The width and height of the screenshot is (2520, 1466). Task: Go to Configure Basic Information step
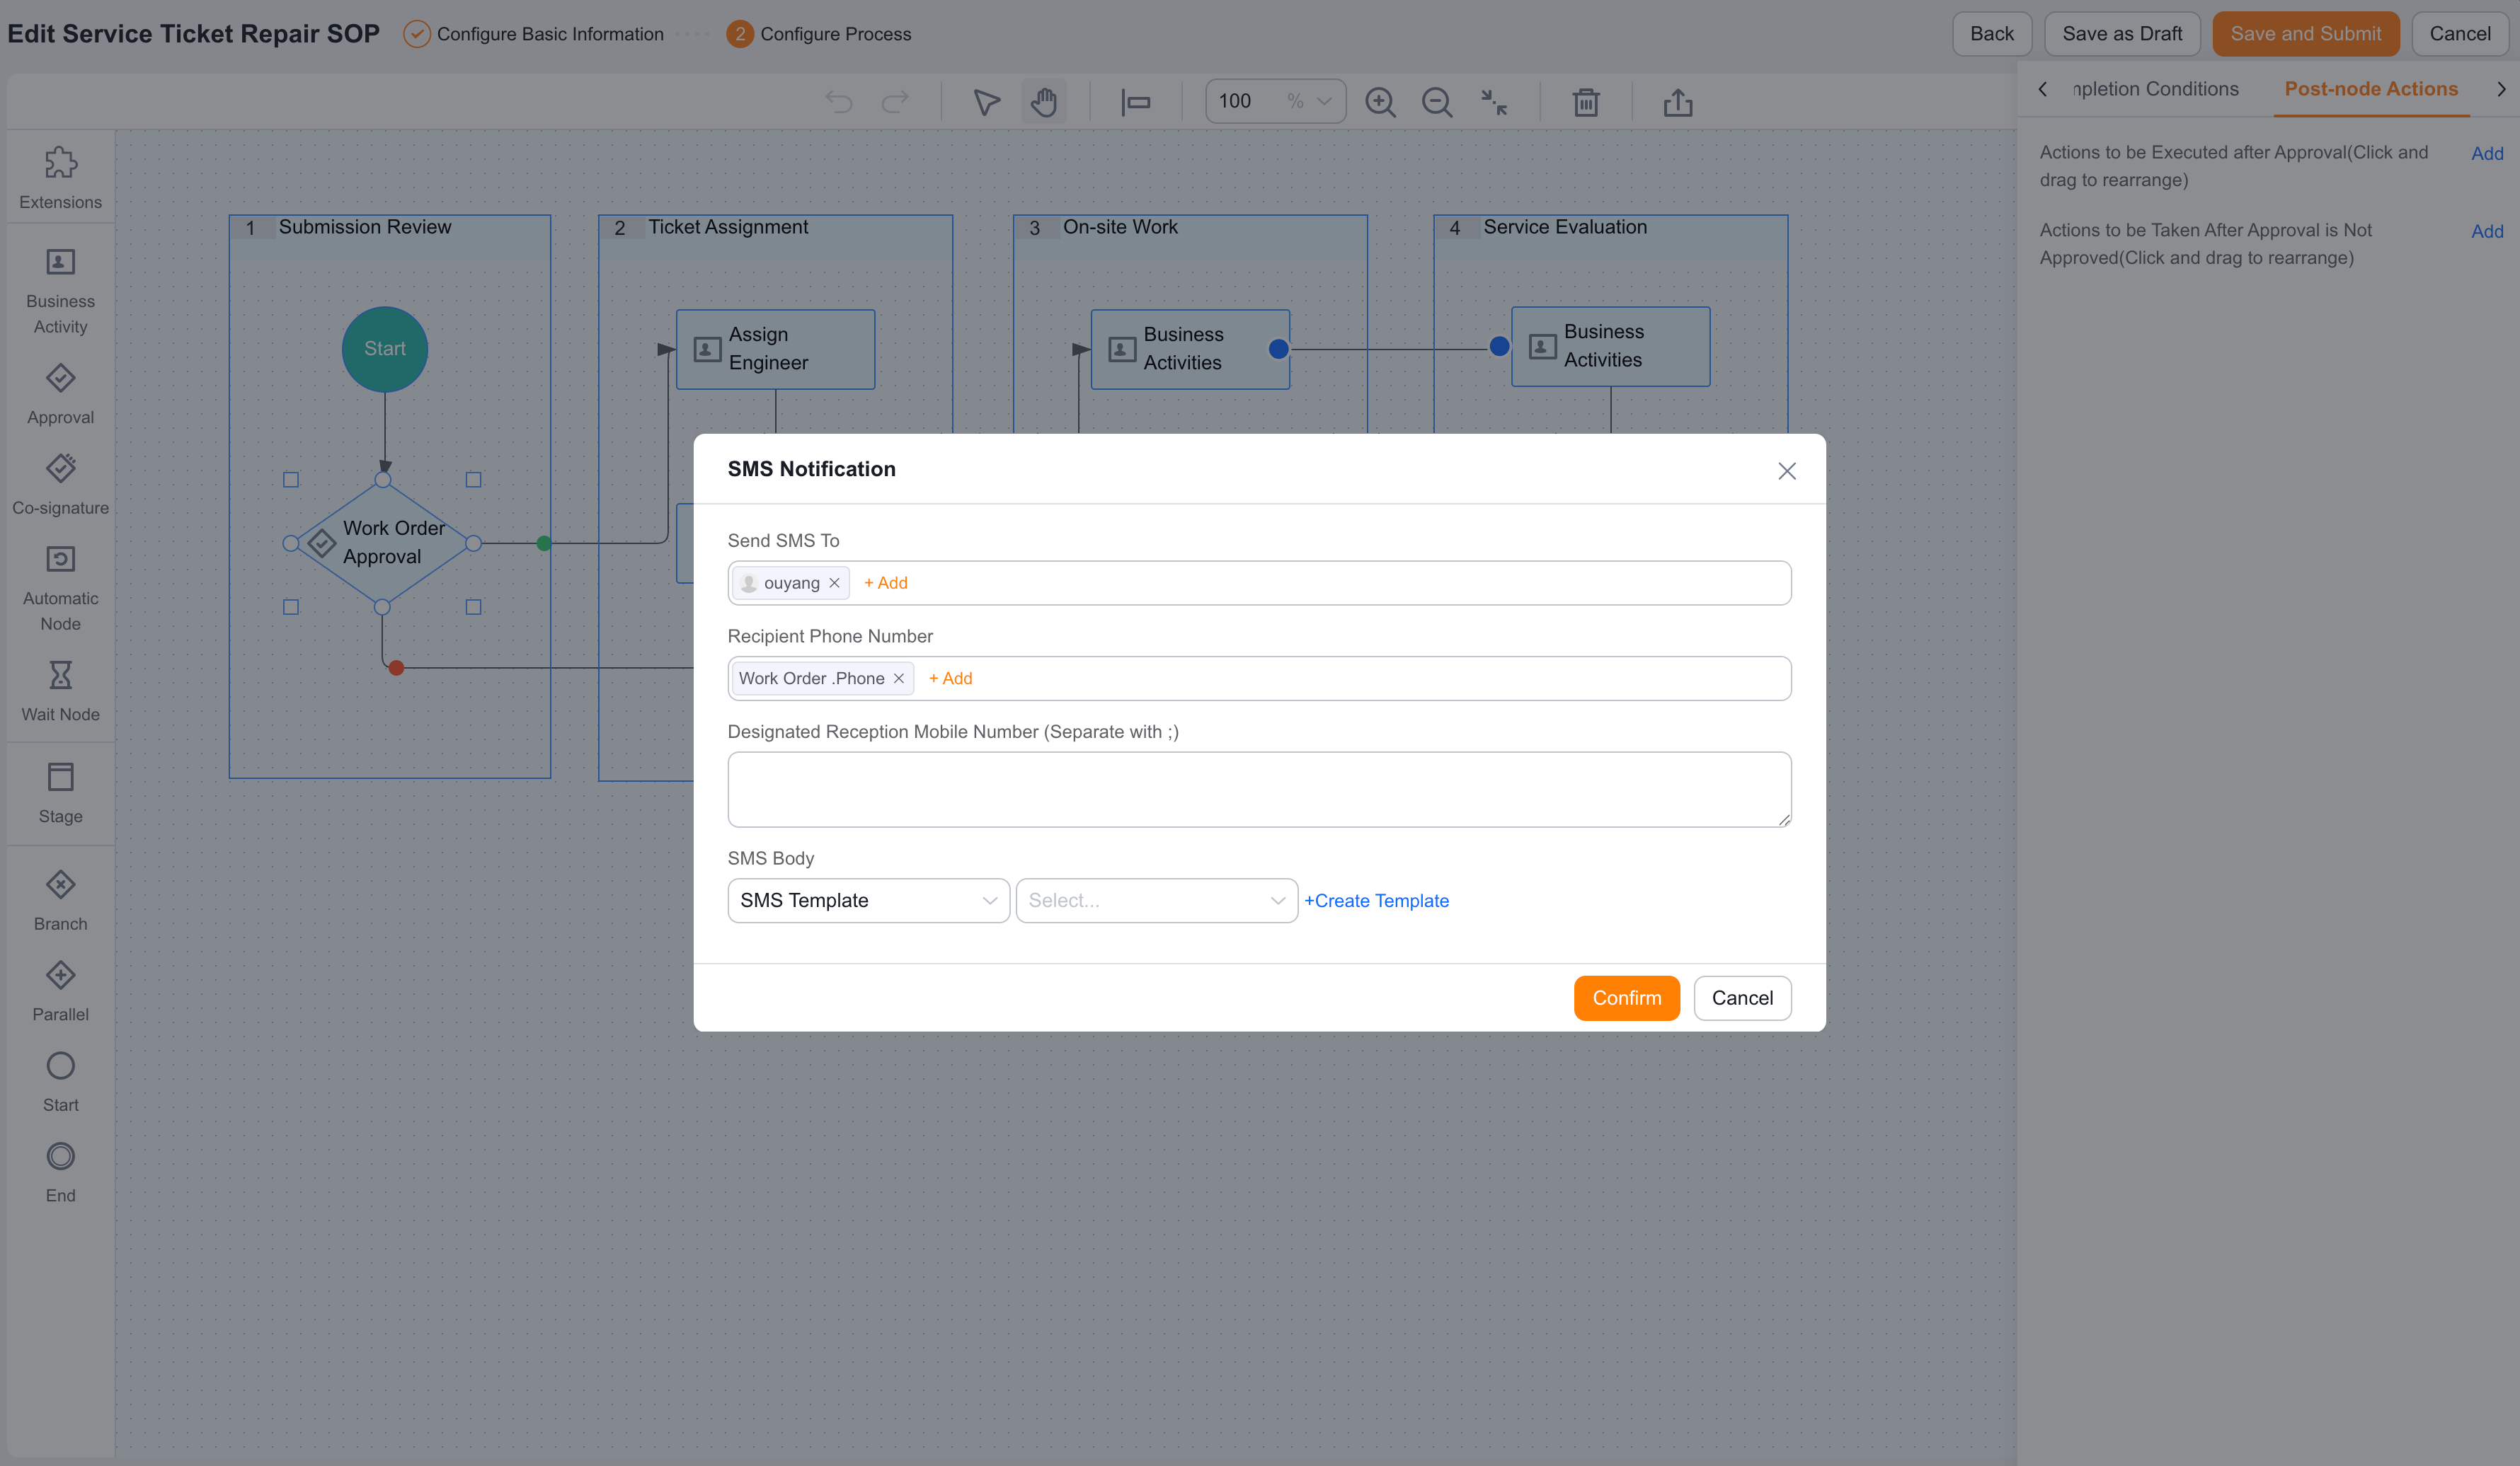pos(534,34)
